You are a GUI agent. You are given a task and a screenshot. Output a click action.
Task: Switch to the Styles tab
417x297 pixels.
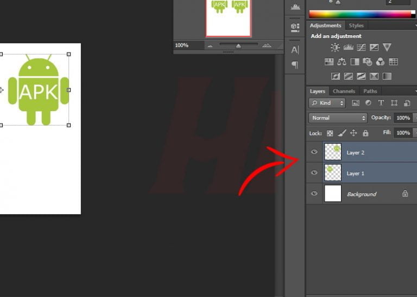click(x=356, y=25)
